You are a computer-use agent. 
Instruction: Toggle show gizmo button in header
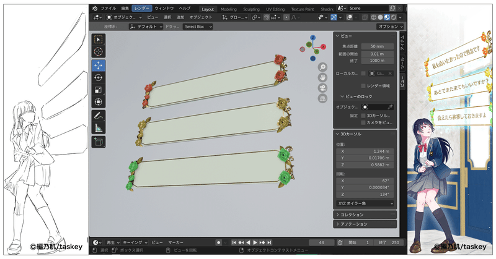[334, 17]
